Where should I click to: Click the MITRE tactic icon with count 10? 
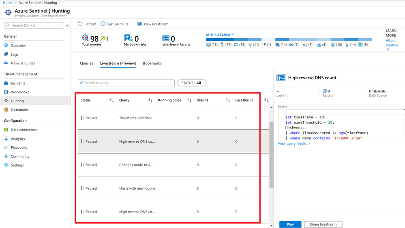tap(333, 45)
